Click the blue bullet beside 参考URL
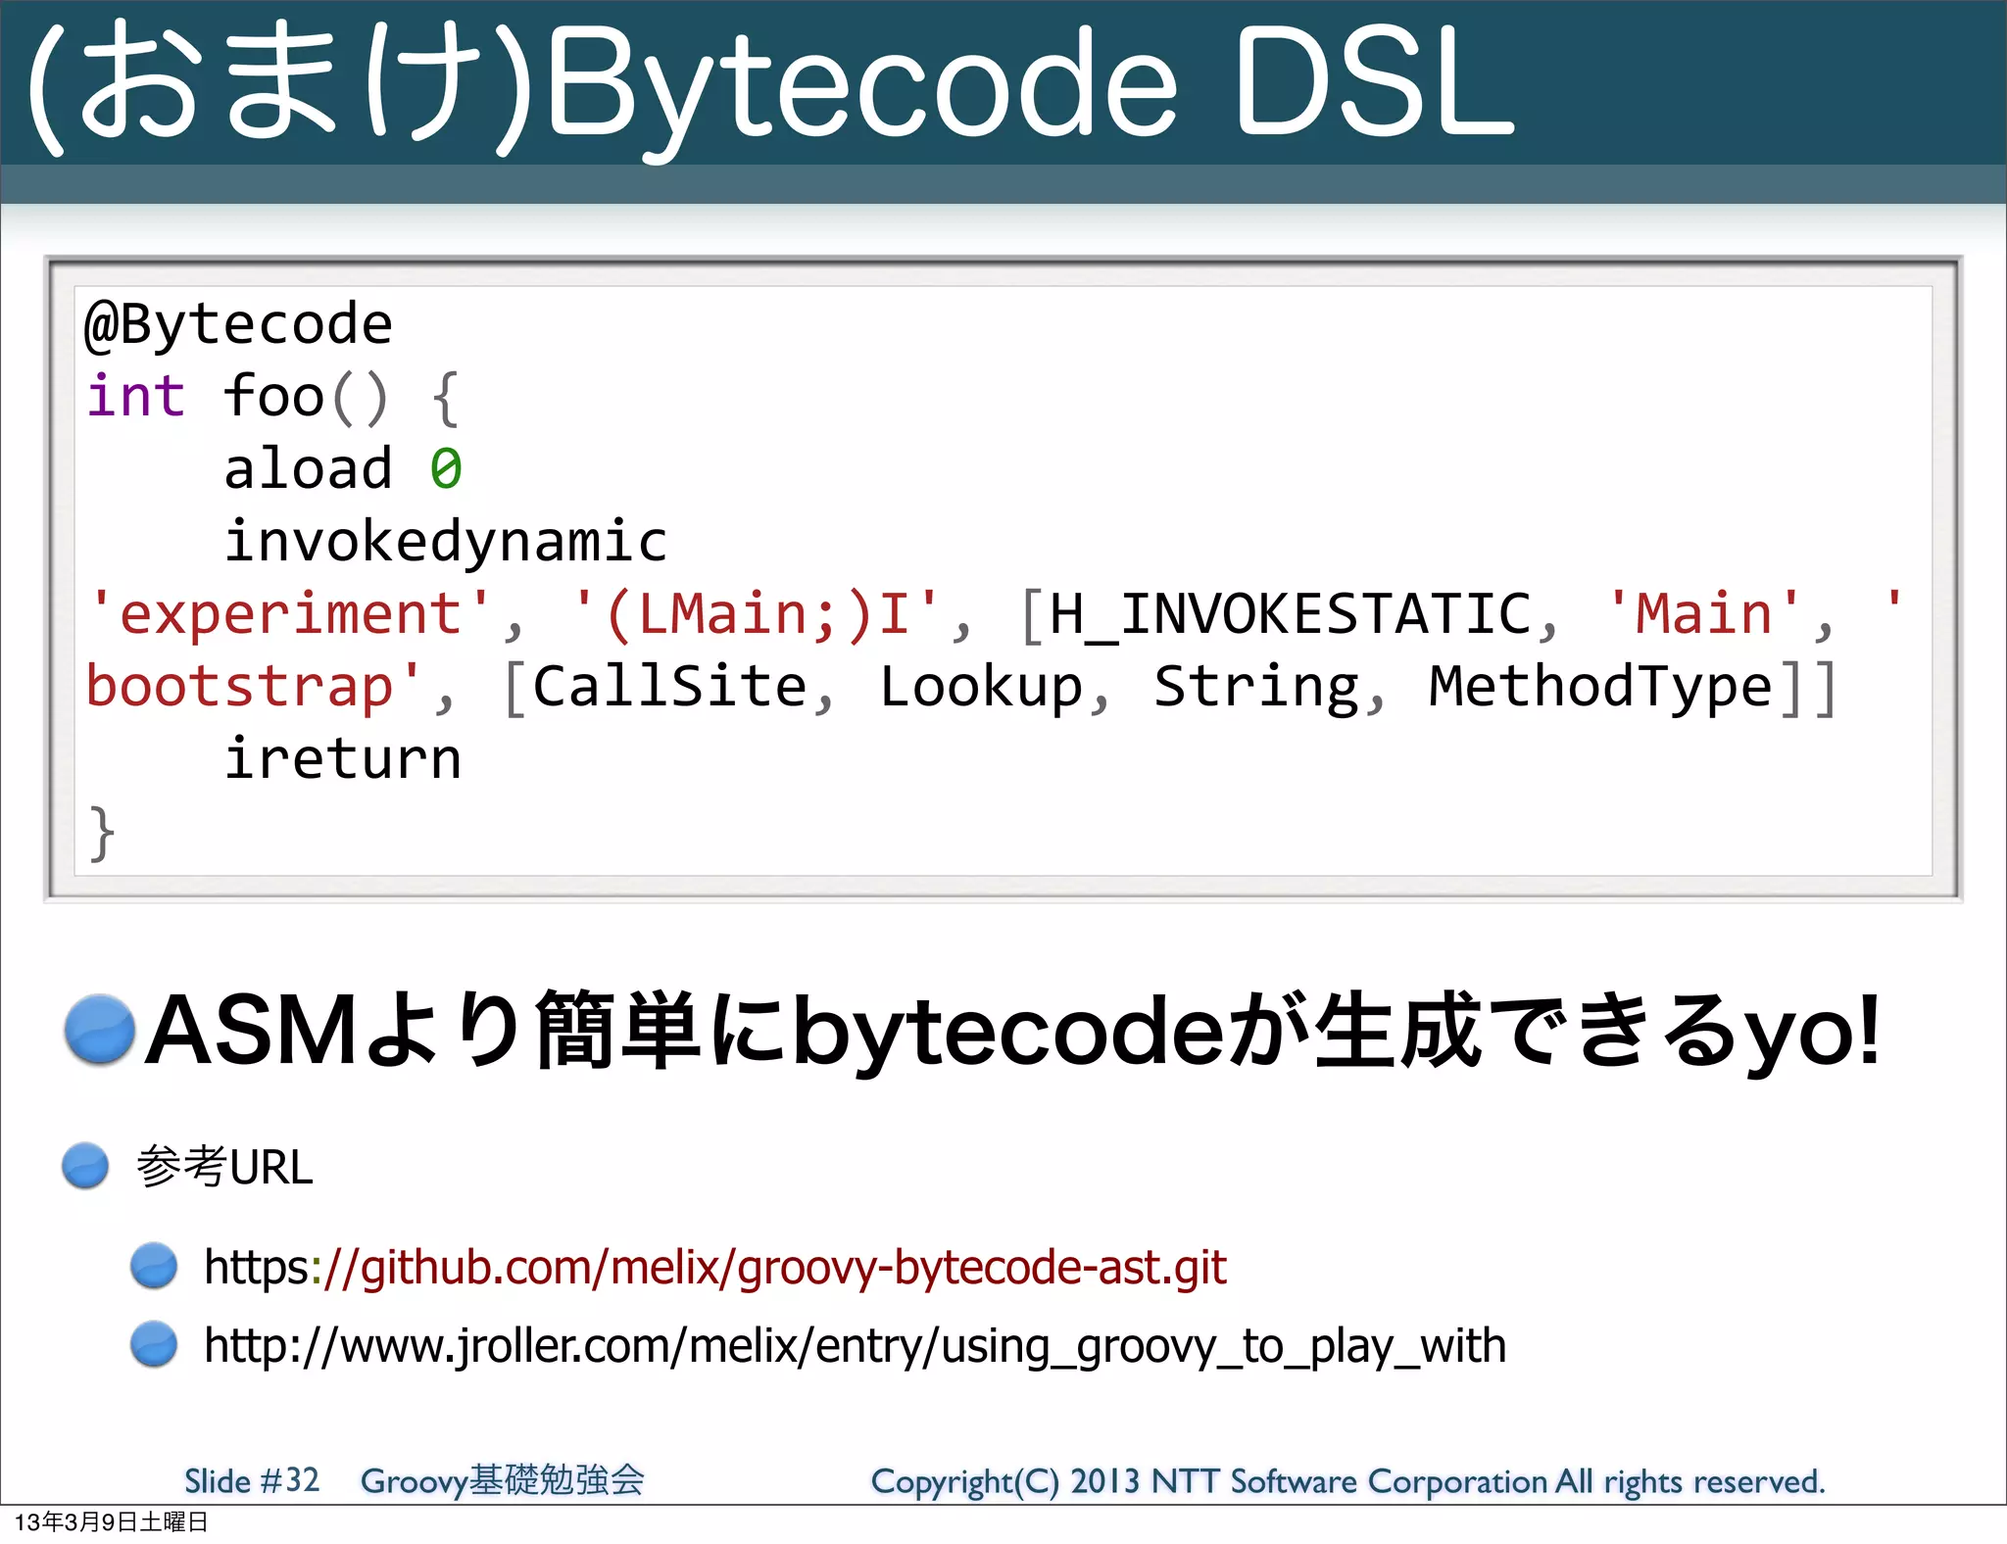 point(85,1166)
